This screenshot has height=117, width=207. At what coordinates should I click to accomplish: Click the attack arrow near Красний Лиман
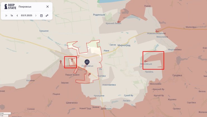(x=119, y=22)
